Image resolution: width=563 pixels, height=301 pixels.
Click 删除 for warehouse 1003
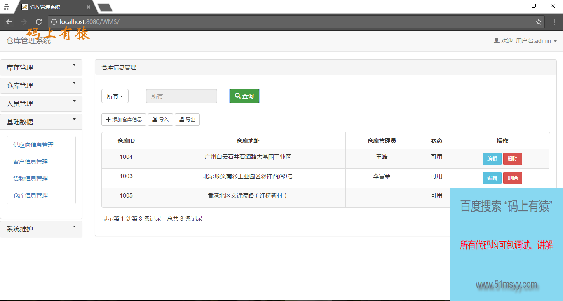click(512, 178)
